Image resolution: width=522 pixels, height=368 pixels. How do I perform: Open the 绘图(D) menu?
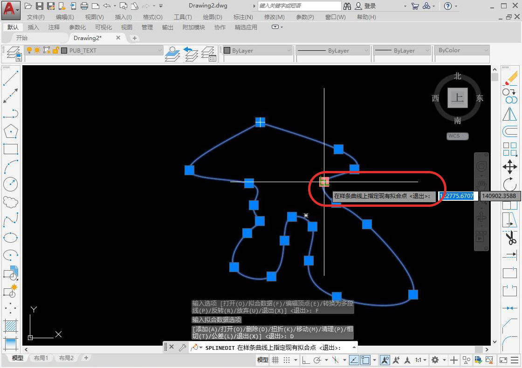[213, 17]
